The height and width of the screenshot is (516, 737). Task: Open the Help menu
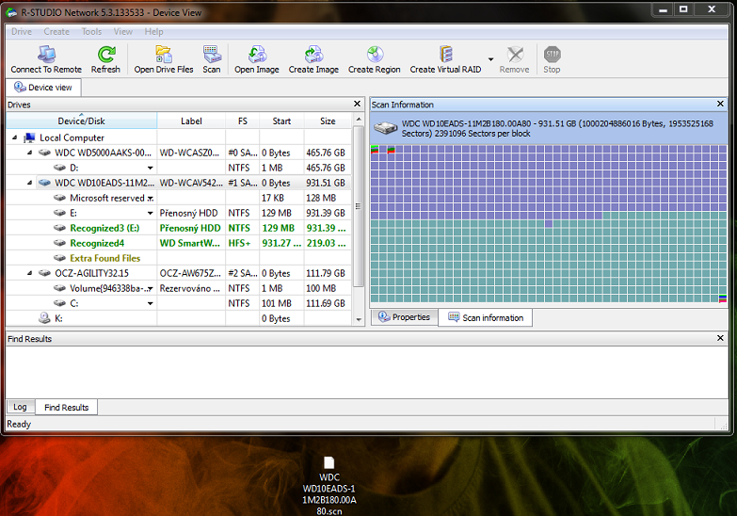[x=153, y=31]
